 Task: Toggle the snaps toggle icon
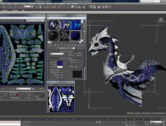[x=44, y=7]
